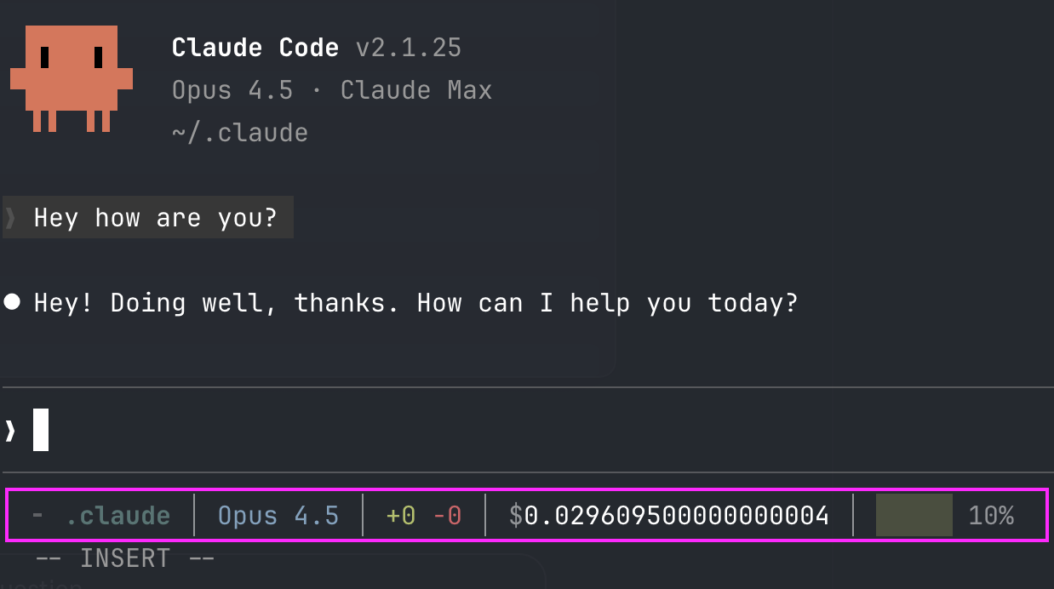This screenshot has width=1054, height=589.
Task: Click the prompt arrow in the input line
Action: pyautogui.click(x=9, y=429)
